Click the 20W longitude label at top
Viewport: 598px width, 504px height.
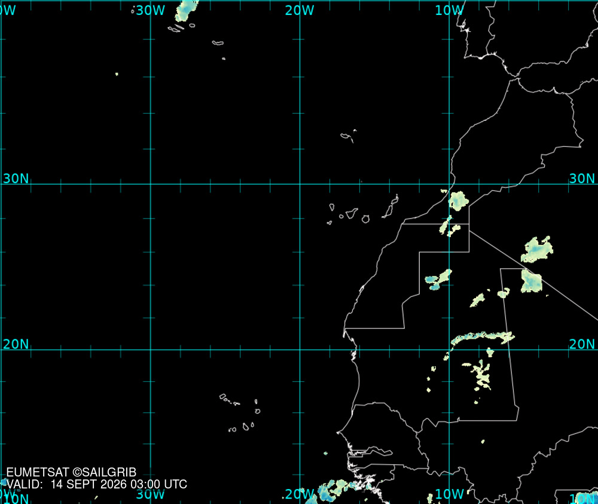(x=300, y=10)
